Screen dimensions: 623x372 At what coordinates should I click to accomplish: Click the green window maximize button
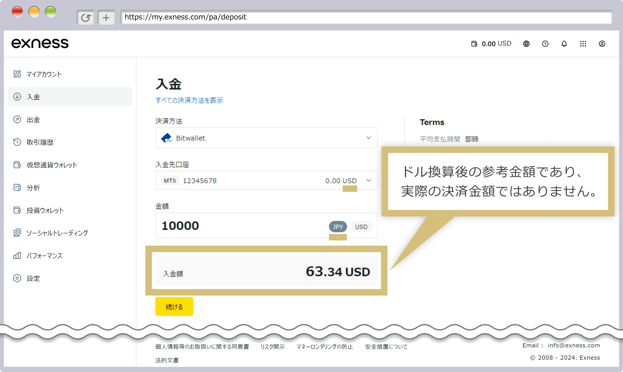click(x=51, y=12)
